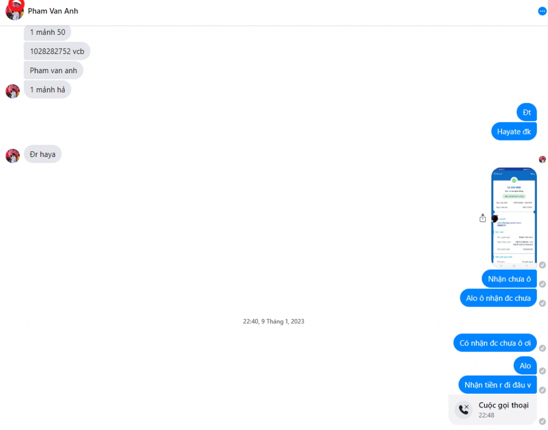The width and height of the screenshot is (548, 430).
Task: Click sender avatar next to 'Đr haya'
Action: (x=13, y=156)
